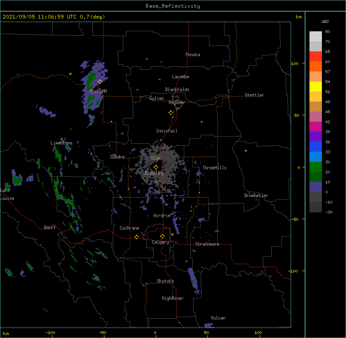346x338 pixels.
Task: Click the RedDeer city label
Action: tap(177, 102)
